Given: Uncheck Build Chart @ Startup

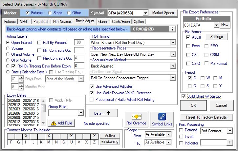Looking at the screenshot, I should pos(184,96).
